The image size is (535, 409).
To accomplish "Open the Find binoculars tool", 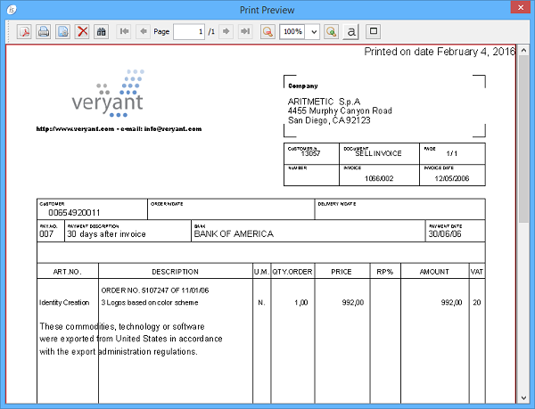I will click(x=102, y=31).
